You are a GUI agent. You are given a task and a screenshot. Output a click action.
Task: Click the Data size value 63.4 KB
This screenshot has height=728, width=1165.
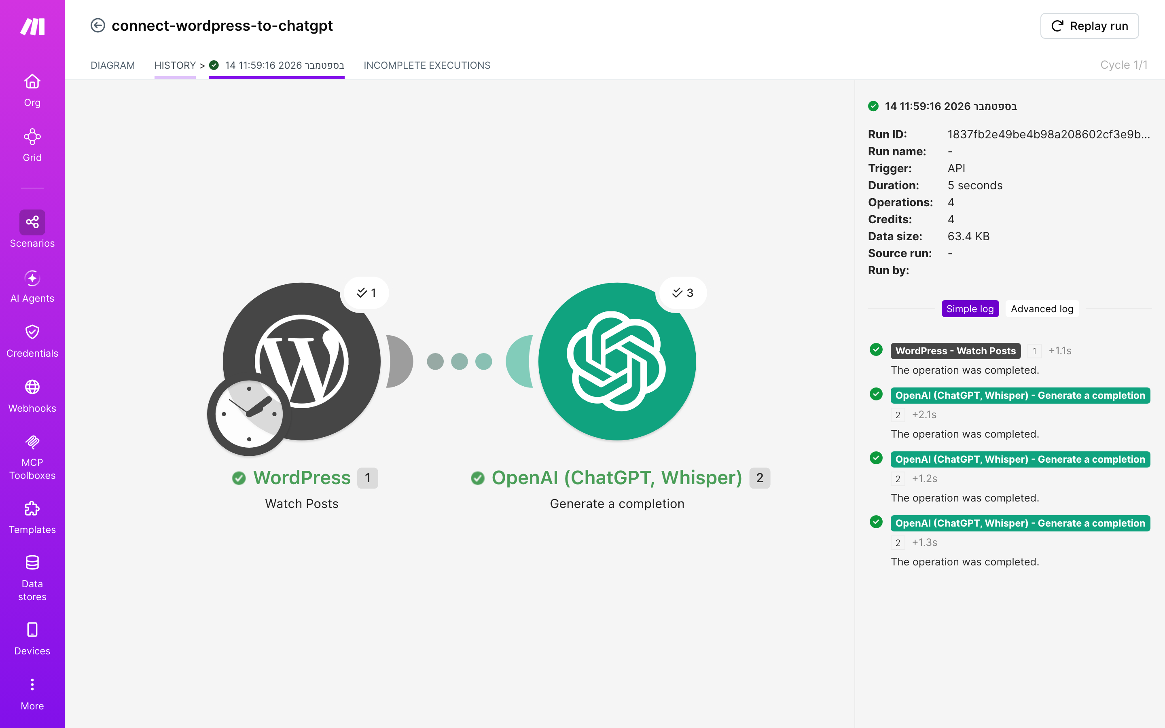click(x=968, y=237)
